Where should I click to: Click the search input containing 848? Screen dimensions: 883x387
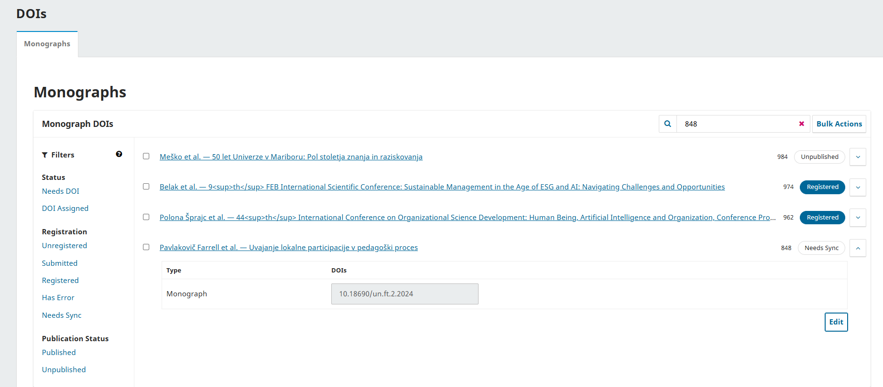pos(736,124)
